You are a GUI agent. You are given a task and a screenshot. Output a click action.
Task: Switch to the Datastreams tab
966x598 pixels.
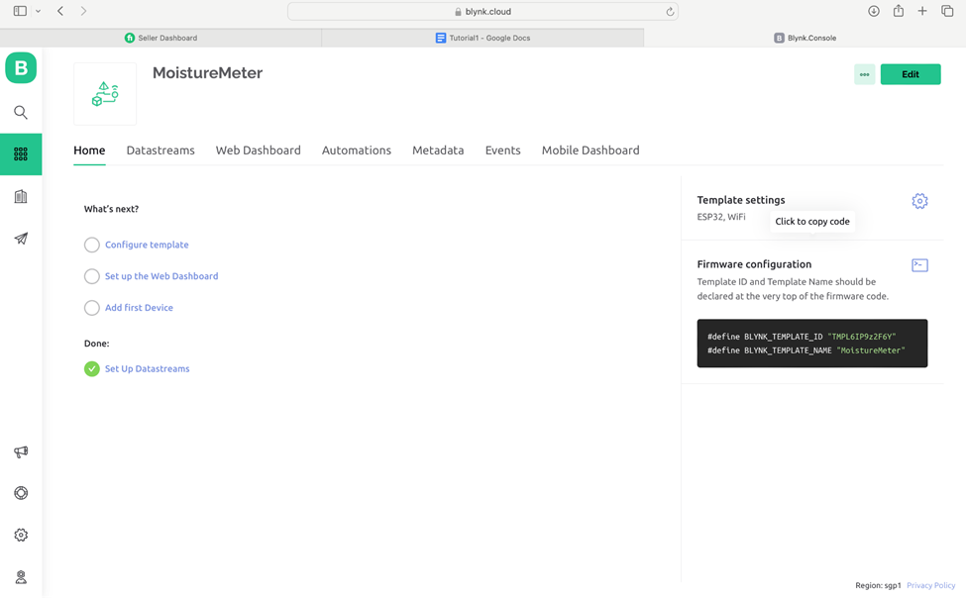click(161, 150)
